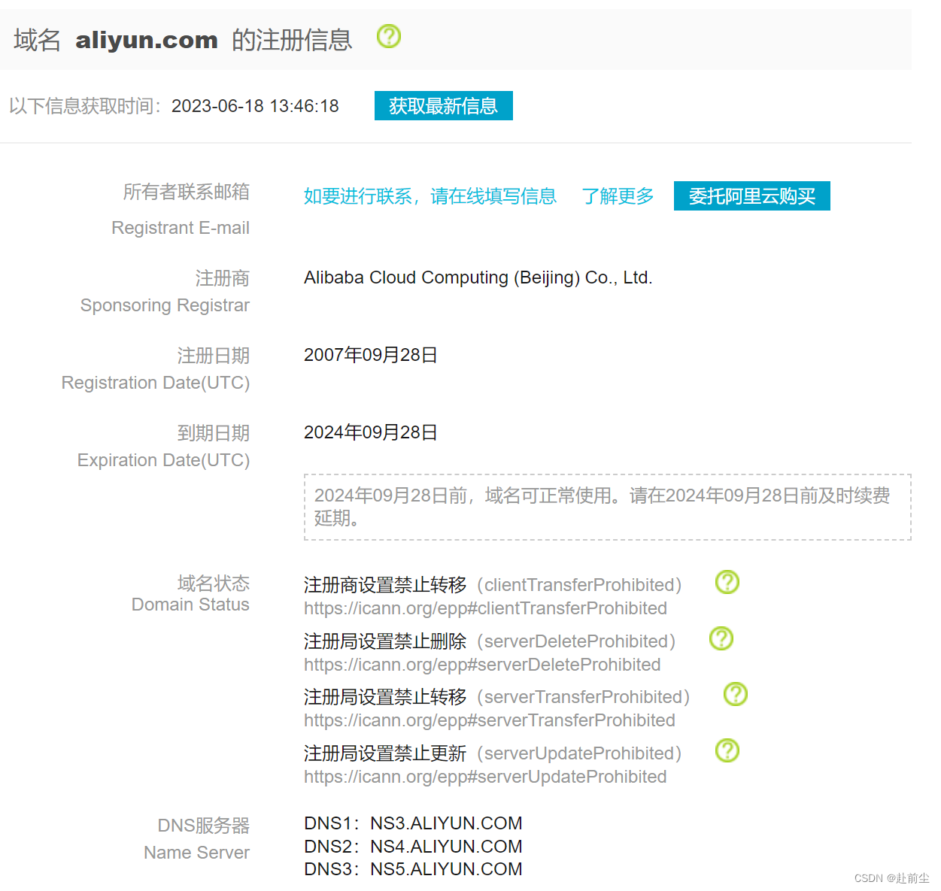Open the 了解更多 link

coord(618,196)
